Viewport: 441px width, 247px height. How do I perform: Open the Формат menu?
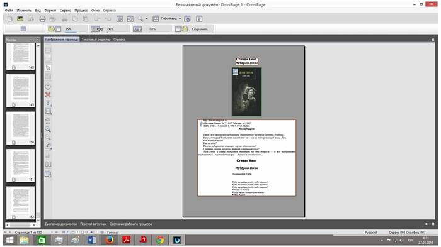[50, 11]
